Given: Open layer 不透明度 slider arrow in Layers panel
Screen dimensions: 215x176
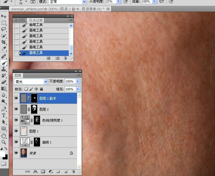Looking at the screenshot, I should [78, 81].
